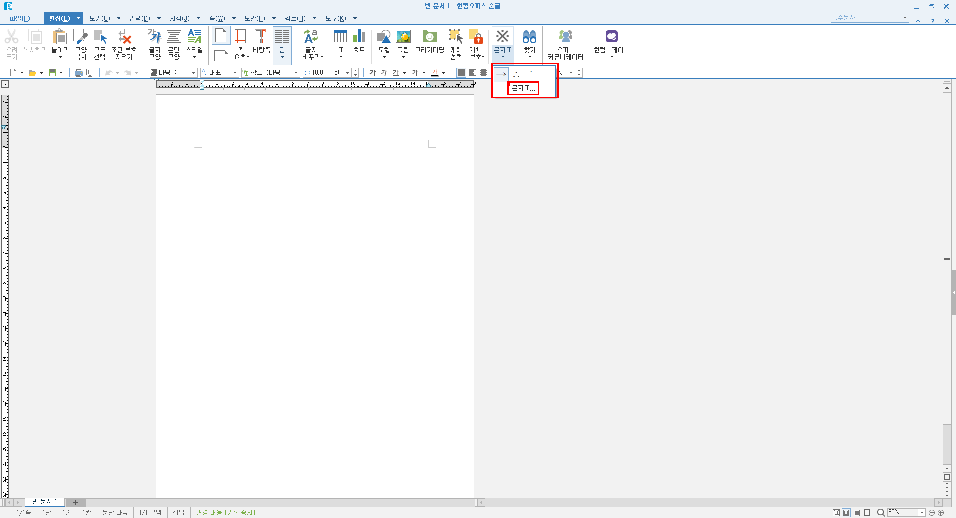Open the 파일(F) menu
The width and height of the screenshot is (956, 518).
pos(19,18)
